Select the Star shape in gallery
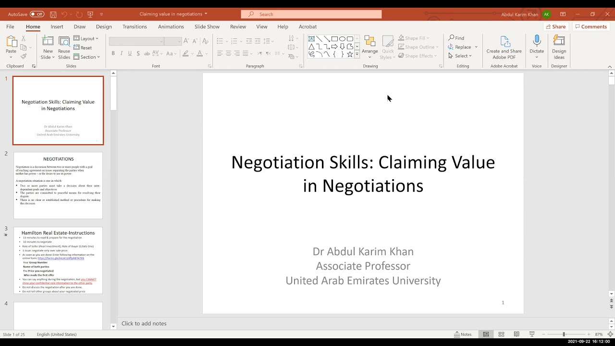This screenshot has height=346, width=615. pyautogui.click(x=350, y=54)
